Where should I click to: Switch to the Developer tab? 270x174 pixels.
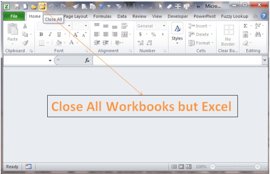(x=178, y=16)
